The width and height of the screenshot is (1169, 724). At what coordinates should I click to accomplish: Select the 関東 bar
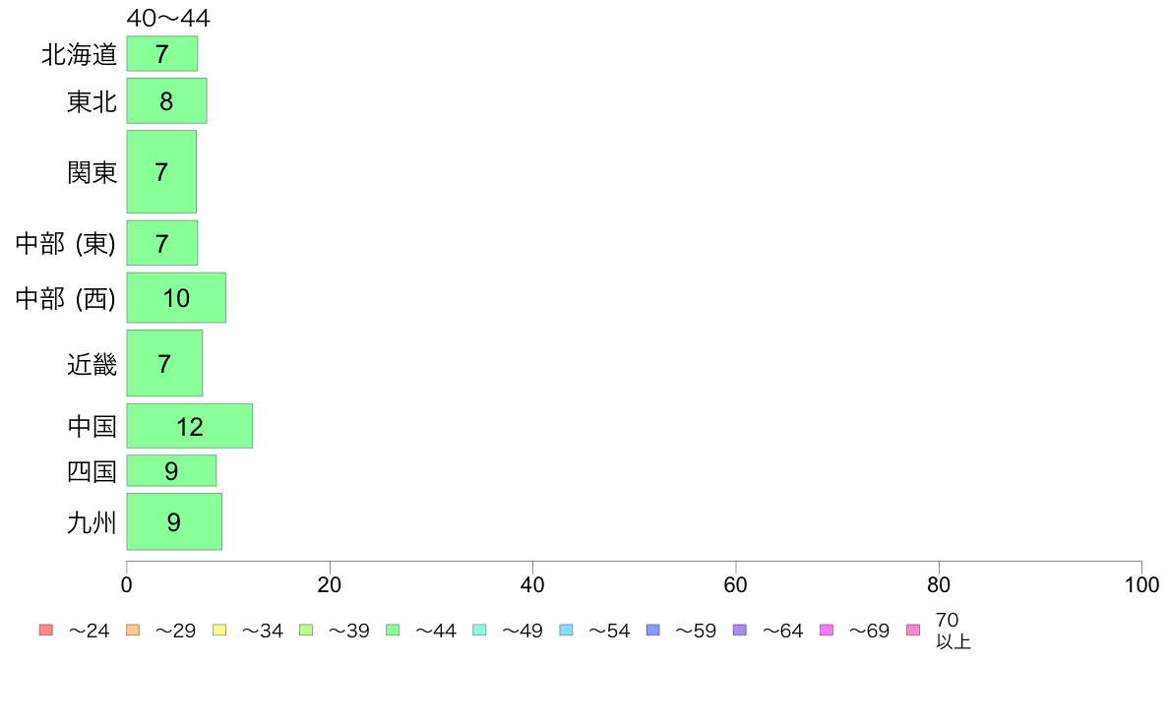(161, 171)
